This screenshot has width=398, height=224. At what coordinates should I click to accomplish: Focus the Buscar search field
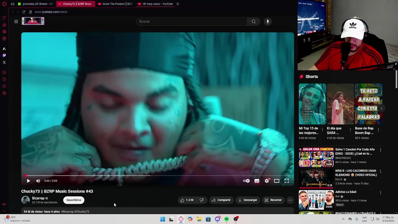coord(192,21)
